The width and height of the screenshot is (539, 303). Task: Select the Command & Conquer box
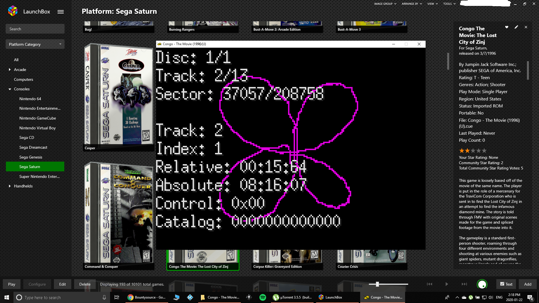(118, 215)
